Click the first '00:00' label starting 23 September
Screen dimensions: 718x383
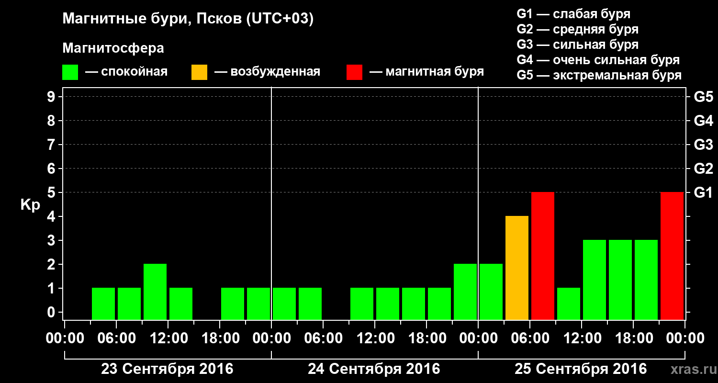[x=65, y=338]
